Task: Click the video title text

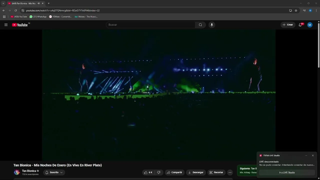Action: (x=58, y=165)
